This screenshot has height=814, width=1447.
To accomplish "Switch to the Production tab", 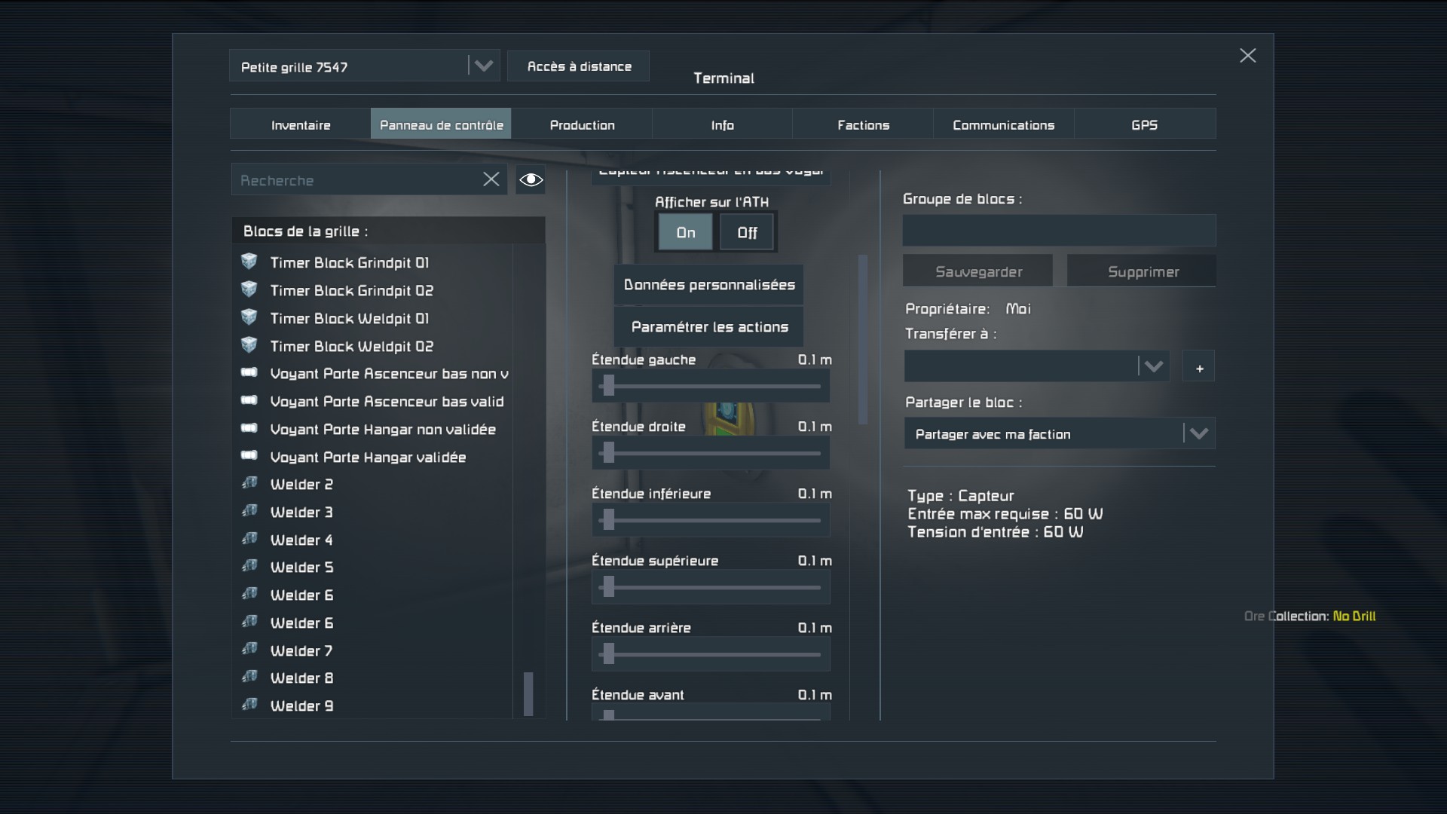I will (582, 125).
